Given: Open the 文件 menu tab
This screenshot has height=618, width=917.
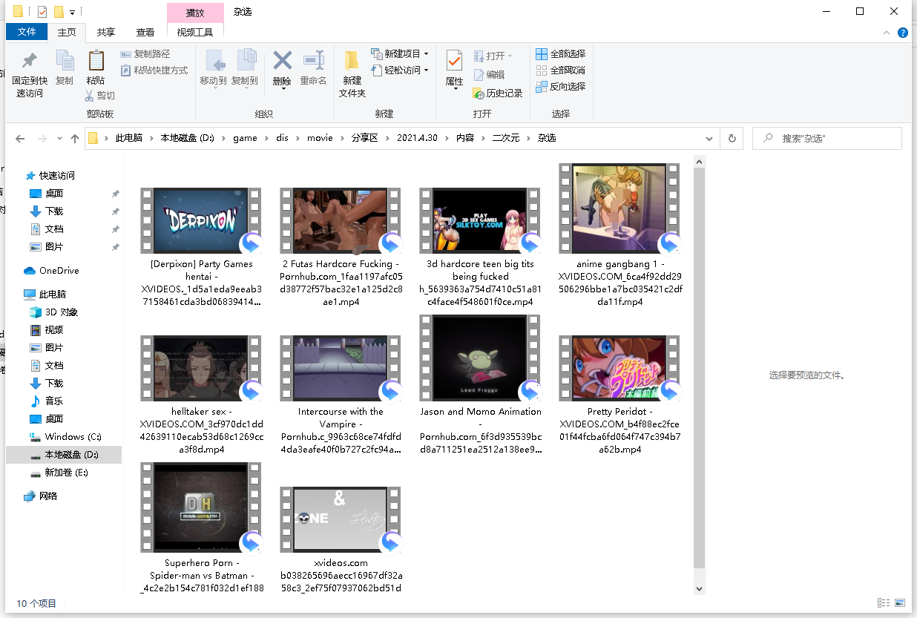Looking at the screenshot, I should pyautogui.click(x=27, y=32).
